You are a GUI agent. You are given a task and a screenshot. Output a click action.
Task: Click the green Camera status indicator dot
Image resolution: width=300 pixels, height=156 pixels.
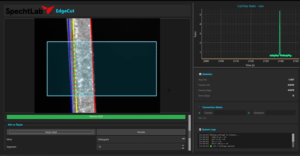coord(200,113)
